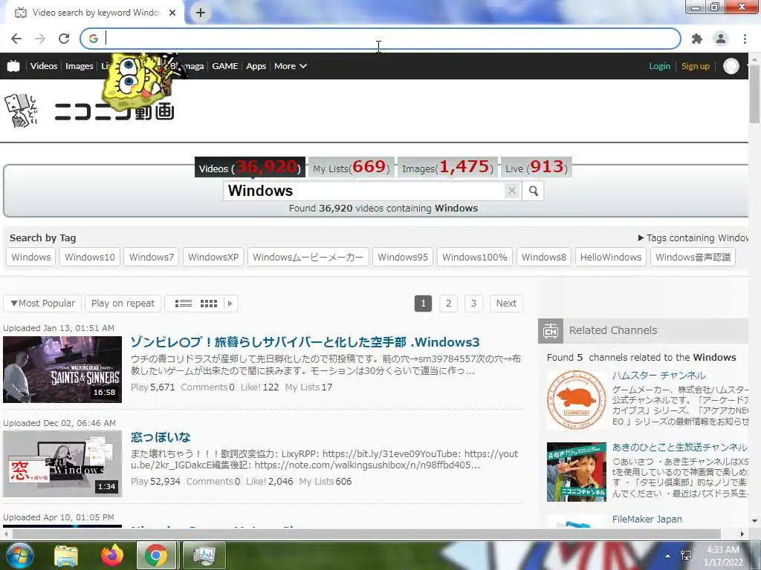The image size is (761, 570).
Task: Click the user avatar next to Sign up
Action: tap(731, 66)
